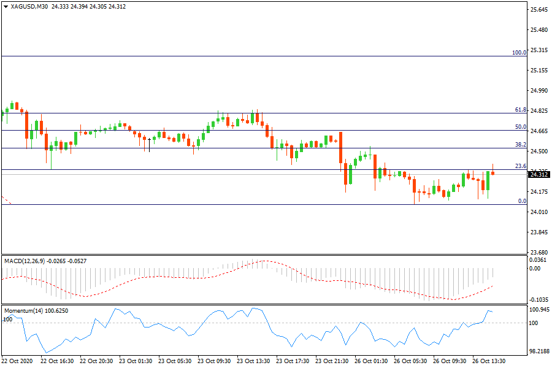This screenshot has height=368, width=552.
Task: Click the 0.0361 MACD scale value
Action: [x=539, y=261]
